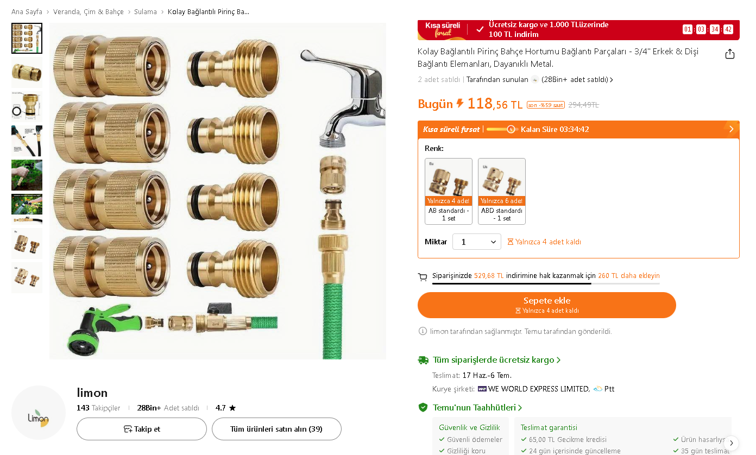Screen dimensions: 756x455
Task: Expand Tüm siparişlerde ücretsiz kargo details
Action: point(496,360)
